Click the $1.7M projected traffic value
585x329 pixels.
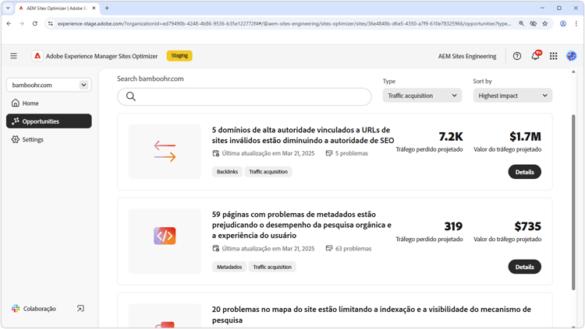(x=525, y=137)
